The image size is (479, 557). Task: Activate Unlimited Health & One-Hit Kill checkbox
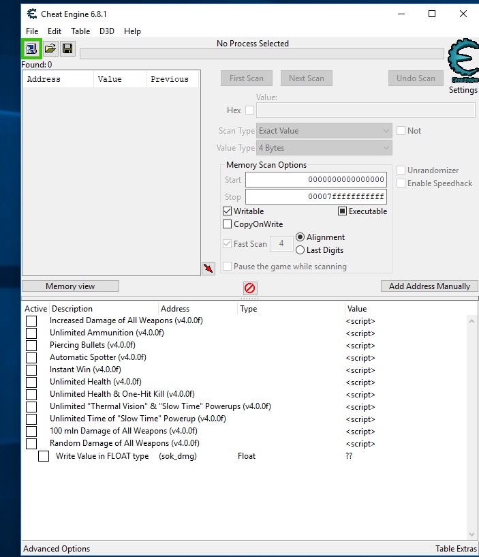pyautogui.click(x=31, y=394)
